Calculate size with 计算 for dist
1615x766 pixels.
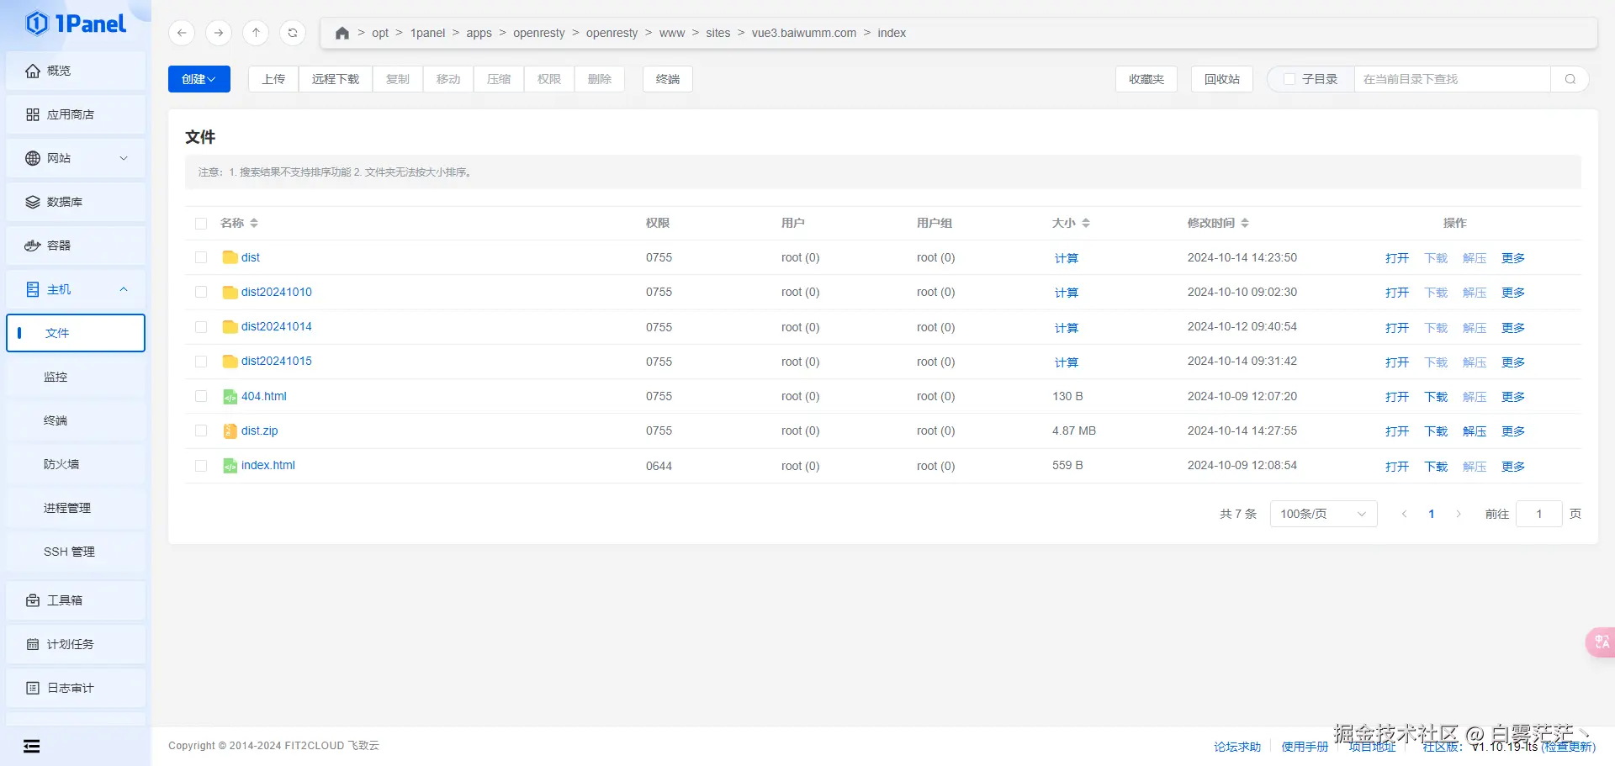(x=1067, y=258)
